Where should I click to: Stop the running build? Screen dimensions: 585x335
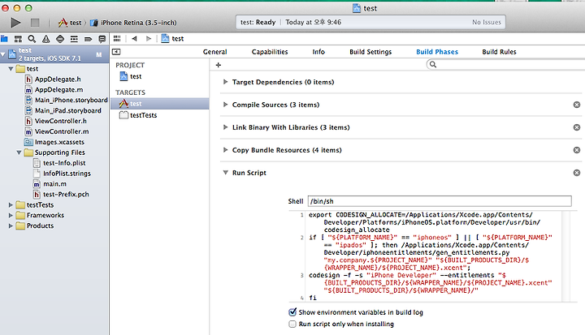click(x=35, y=23)
